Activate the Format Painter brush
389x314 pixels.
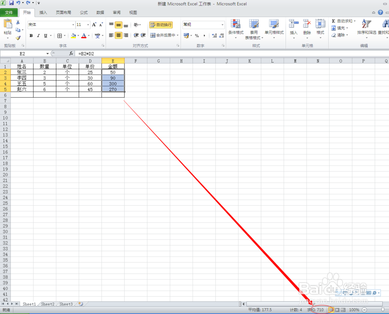18,38
